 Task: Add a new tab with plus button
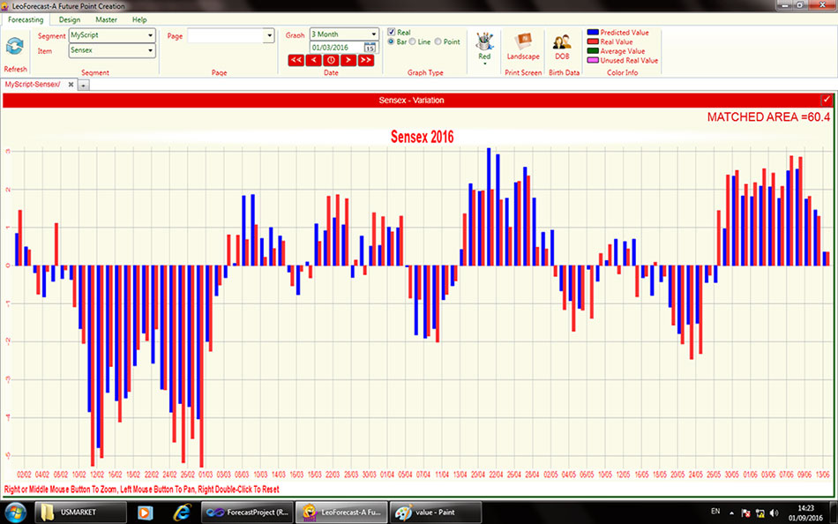pyautogui.click(x=84, y=85)
